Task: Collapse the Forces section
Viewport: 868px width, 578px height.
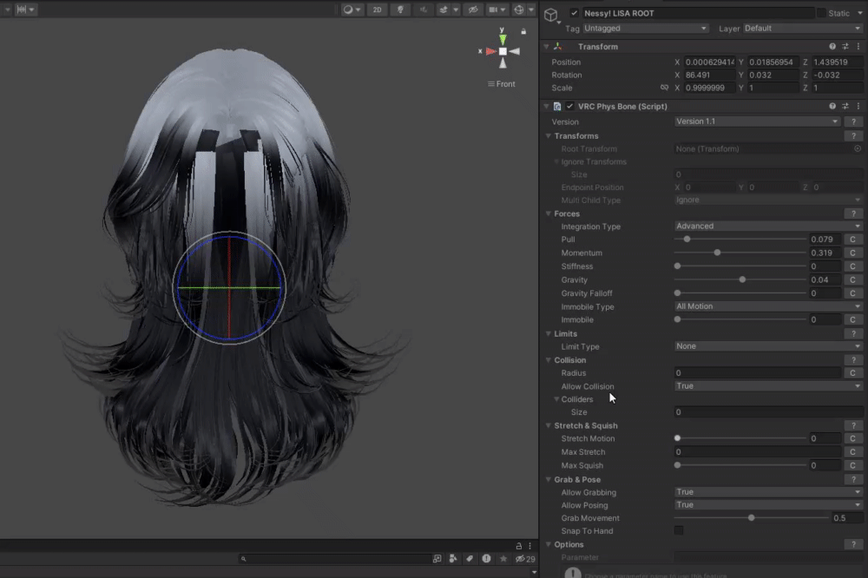Action: [x=549, y=213]
